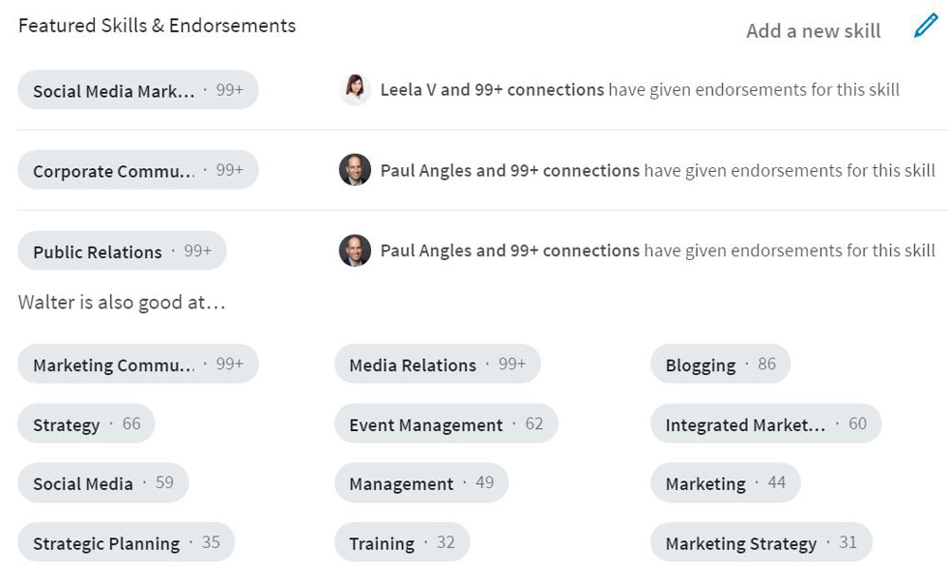Viewport: 949px width, 581px height.
Task: Click "Add a new skill" link
Action: point(813,31)
